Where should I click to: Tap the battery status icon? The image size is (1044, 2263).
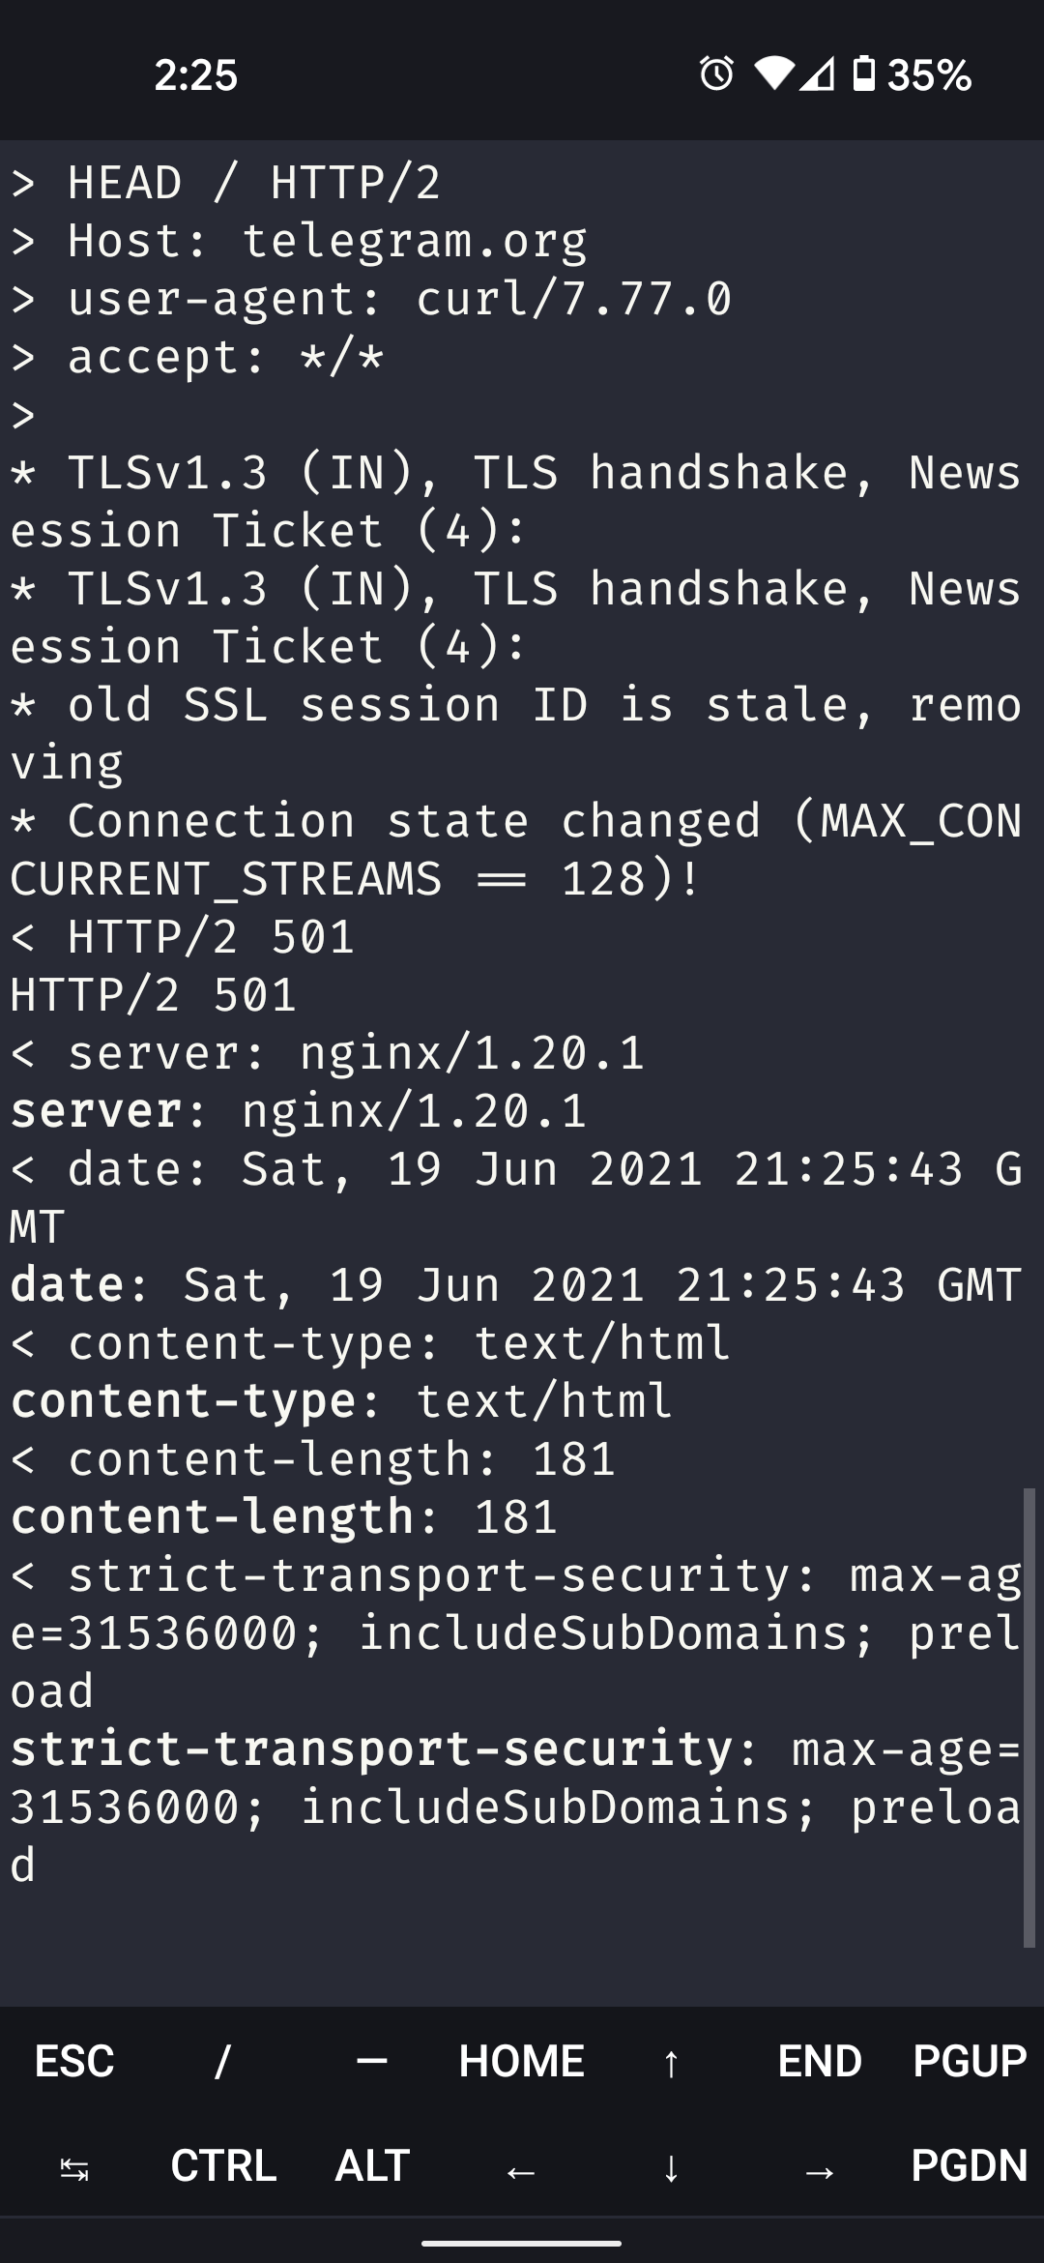pos(864,73)
